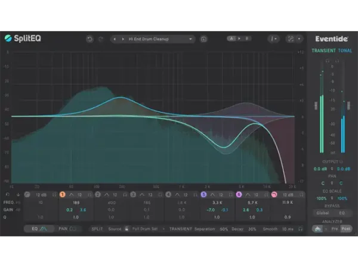Click the down arrow icon beside reset
The width and height of the screenshot is (358, 268).
[18, 195]
